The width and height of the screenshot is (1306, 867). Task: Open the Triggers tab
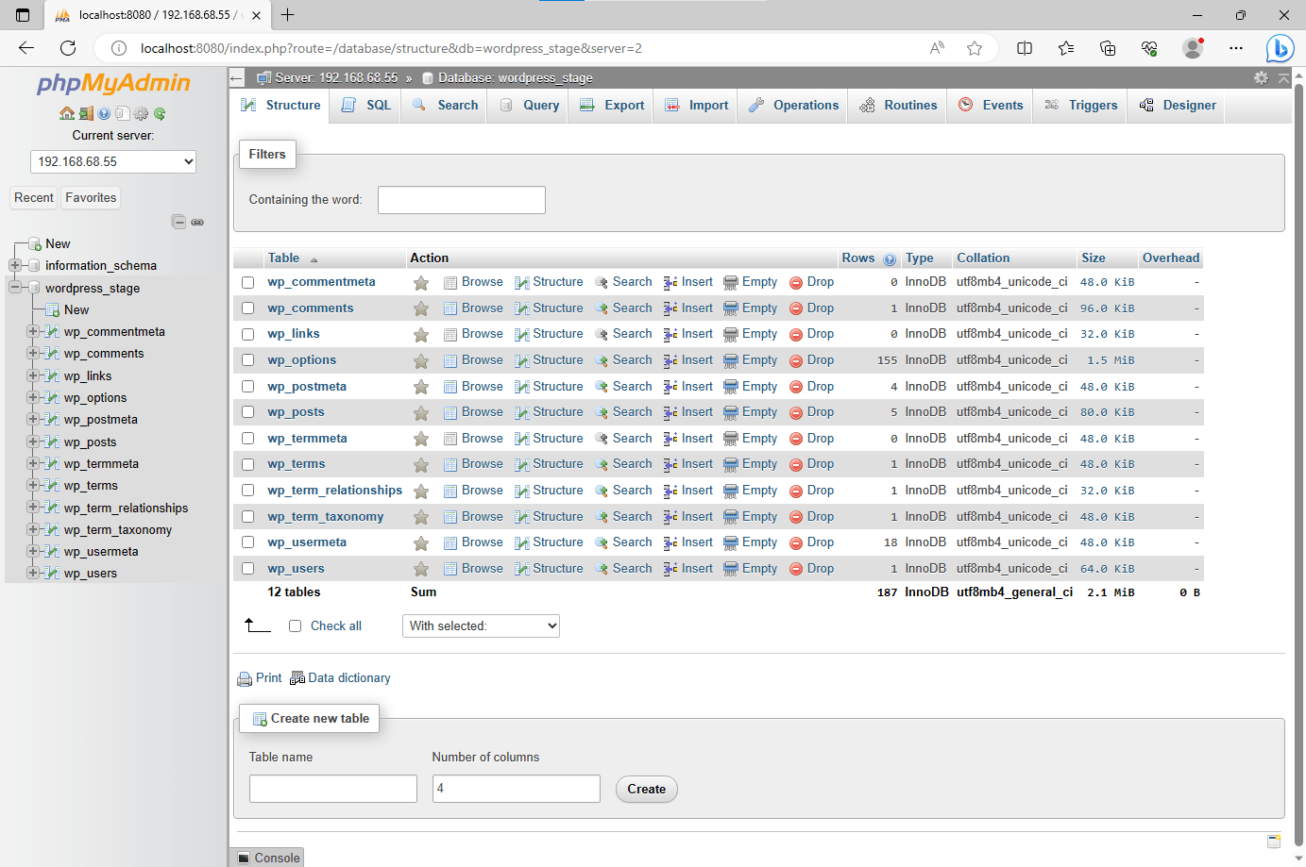1081,106
